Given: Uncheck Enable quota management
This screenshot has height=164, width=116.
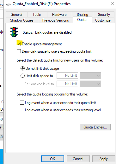Looking at the screenshot, I should point(19,44).
